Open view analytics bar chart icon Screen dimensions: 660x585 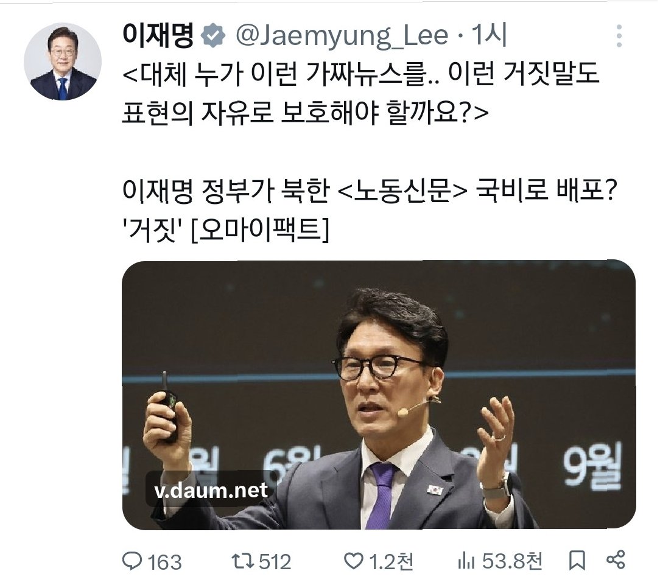466,561
